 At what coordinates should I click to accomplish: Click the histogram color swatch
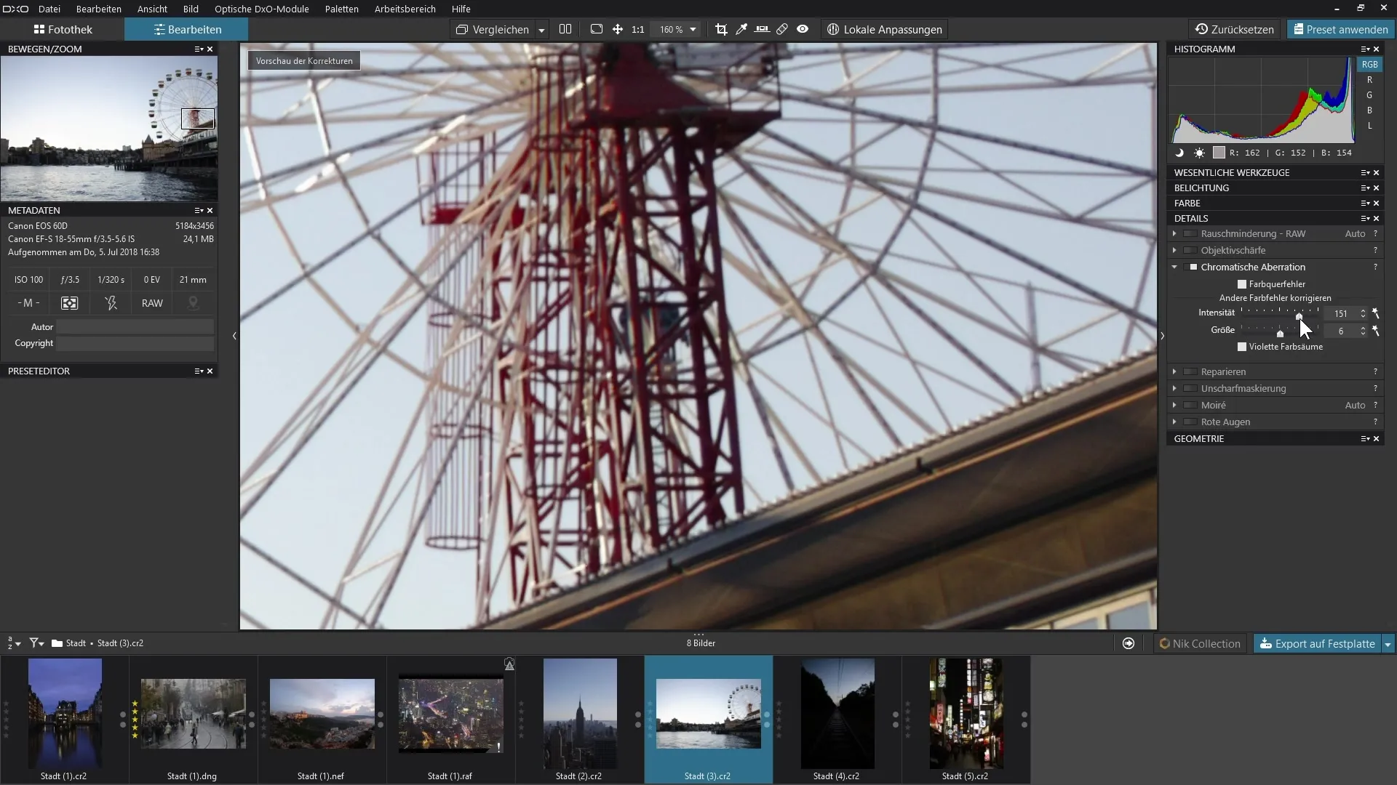(1219, 153)
